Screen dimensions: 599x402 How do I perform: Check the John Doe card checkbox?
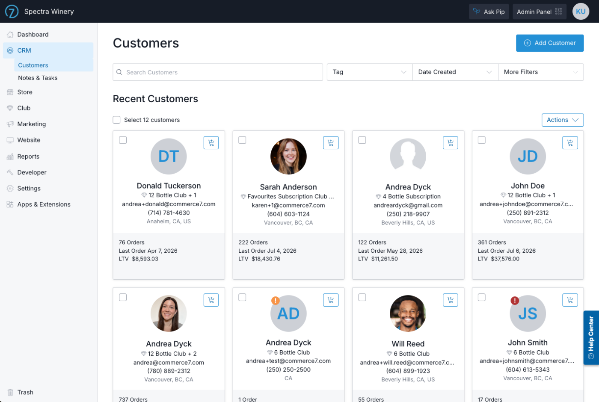tap(481, 140)
